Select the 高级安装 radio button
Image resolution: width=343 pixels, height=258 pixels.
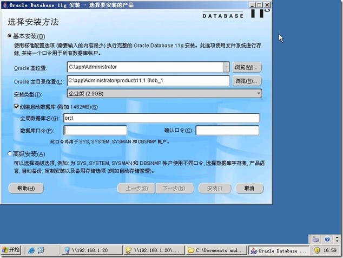tap(10, 153)
